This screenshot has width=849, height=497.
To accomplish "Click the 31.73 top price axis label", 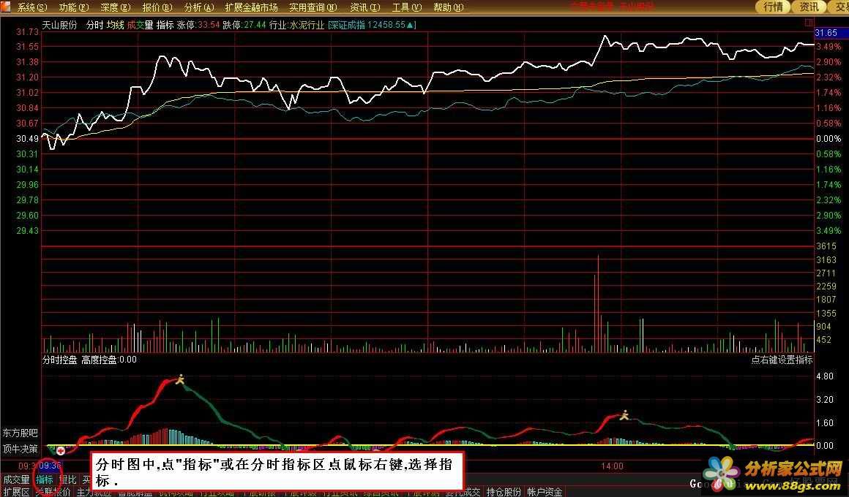I will [x=27, y=32].
